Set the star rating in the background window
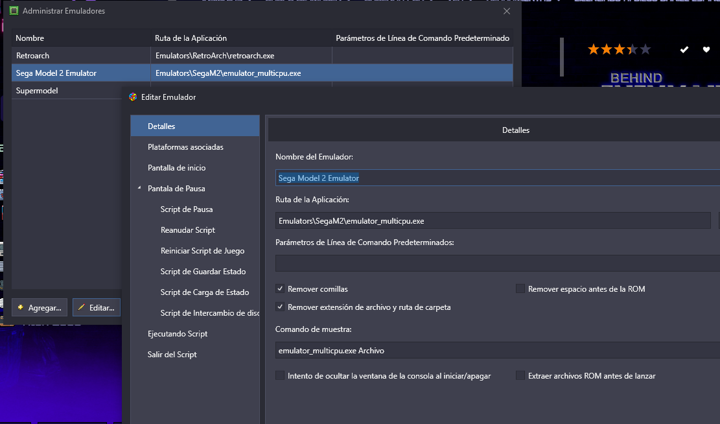This screenshot has height=424, width=720. [619, 49]
